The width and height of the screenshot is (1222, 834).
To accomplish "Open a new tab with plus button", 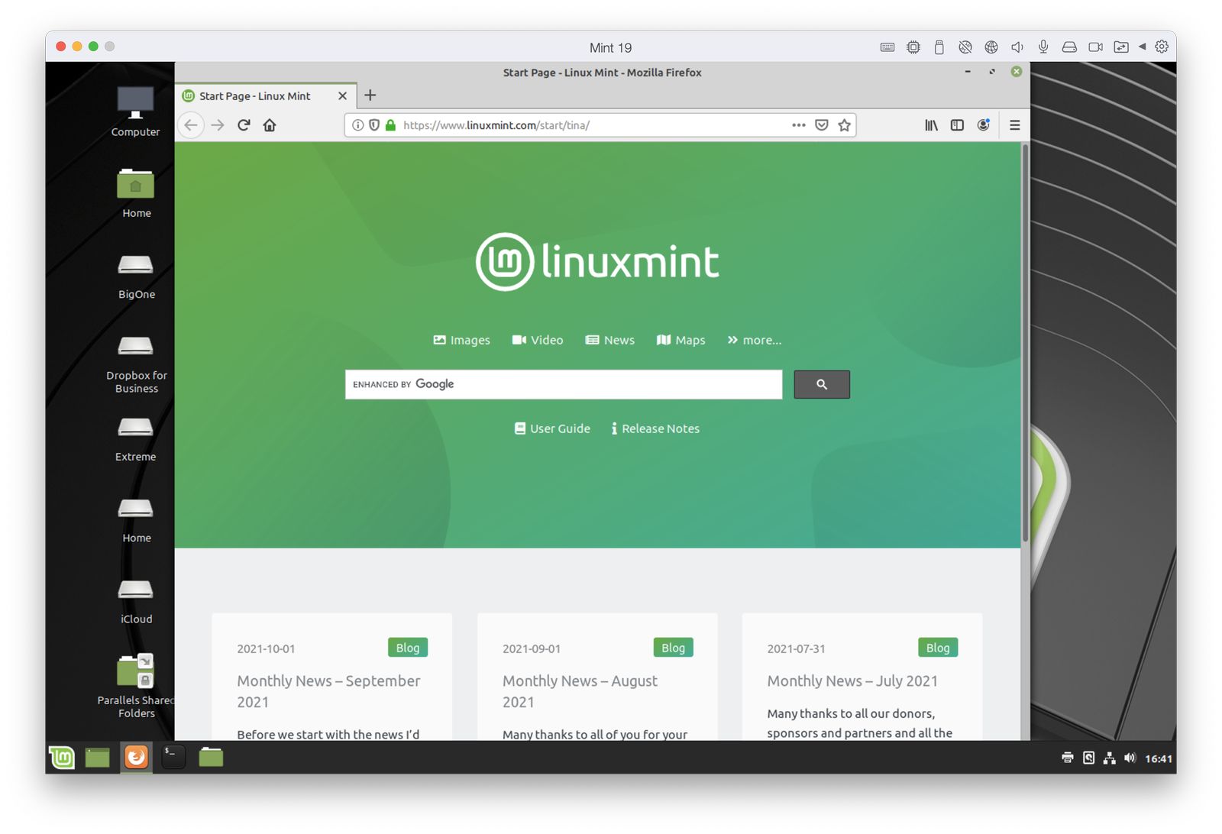I will tap(370, 95).
